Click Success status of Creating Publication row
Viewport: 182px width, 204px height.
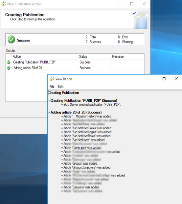point(85,62)
